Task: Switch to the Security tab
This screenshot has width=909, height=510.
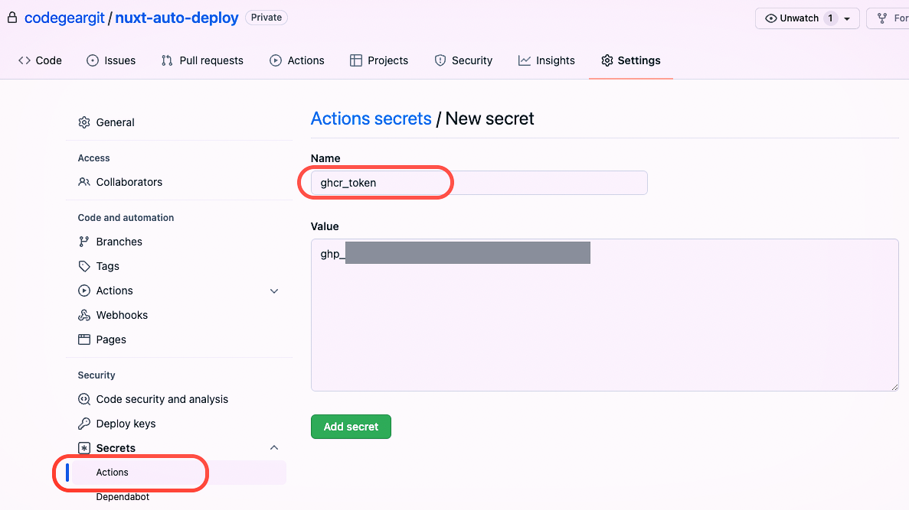Action: pyautogui.click(x=463, y=60)
